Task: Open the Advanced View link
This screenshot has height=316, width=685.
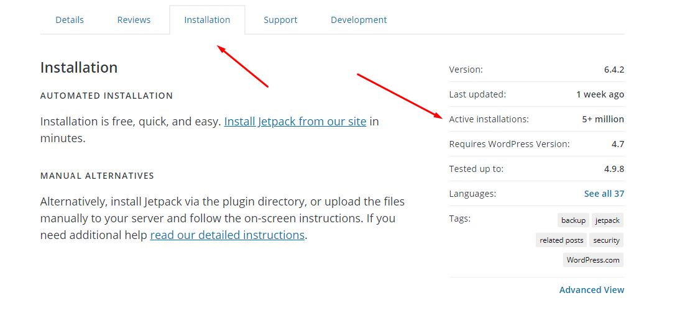Action: pos(592,290)
